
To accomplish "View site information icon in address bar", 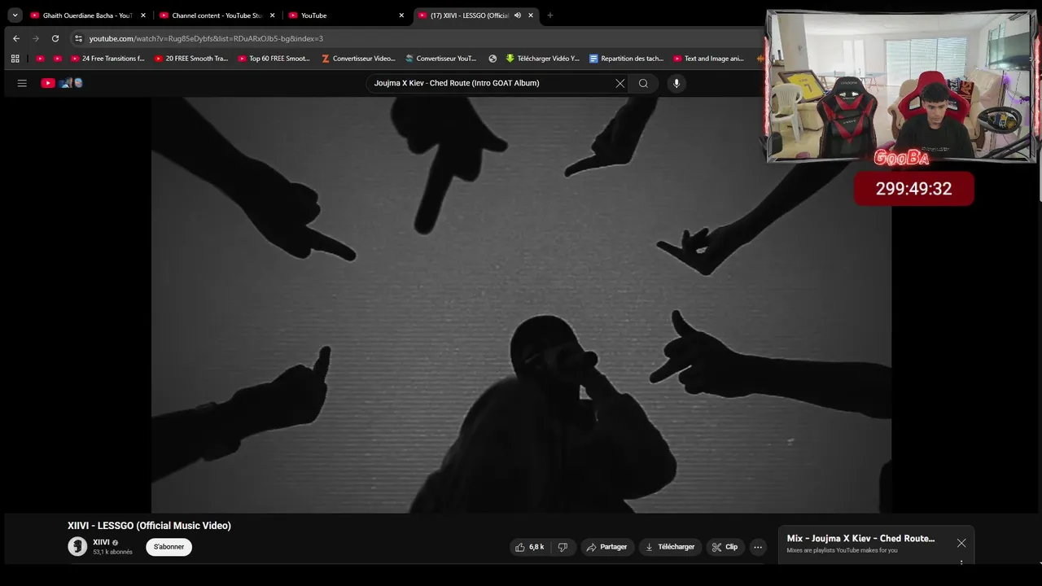I will 78,38.
